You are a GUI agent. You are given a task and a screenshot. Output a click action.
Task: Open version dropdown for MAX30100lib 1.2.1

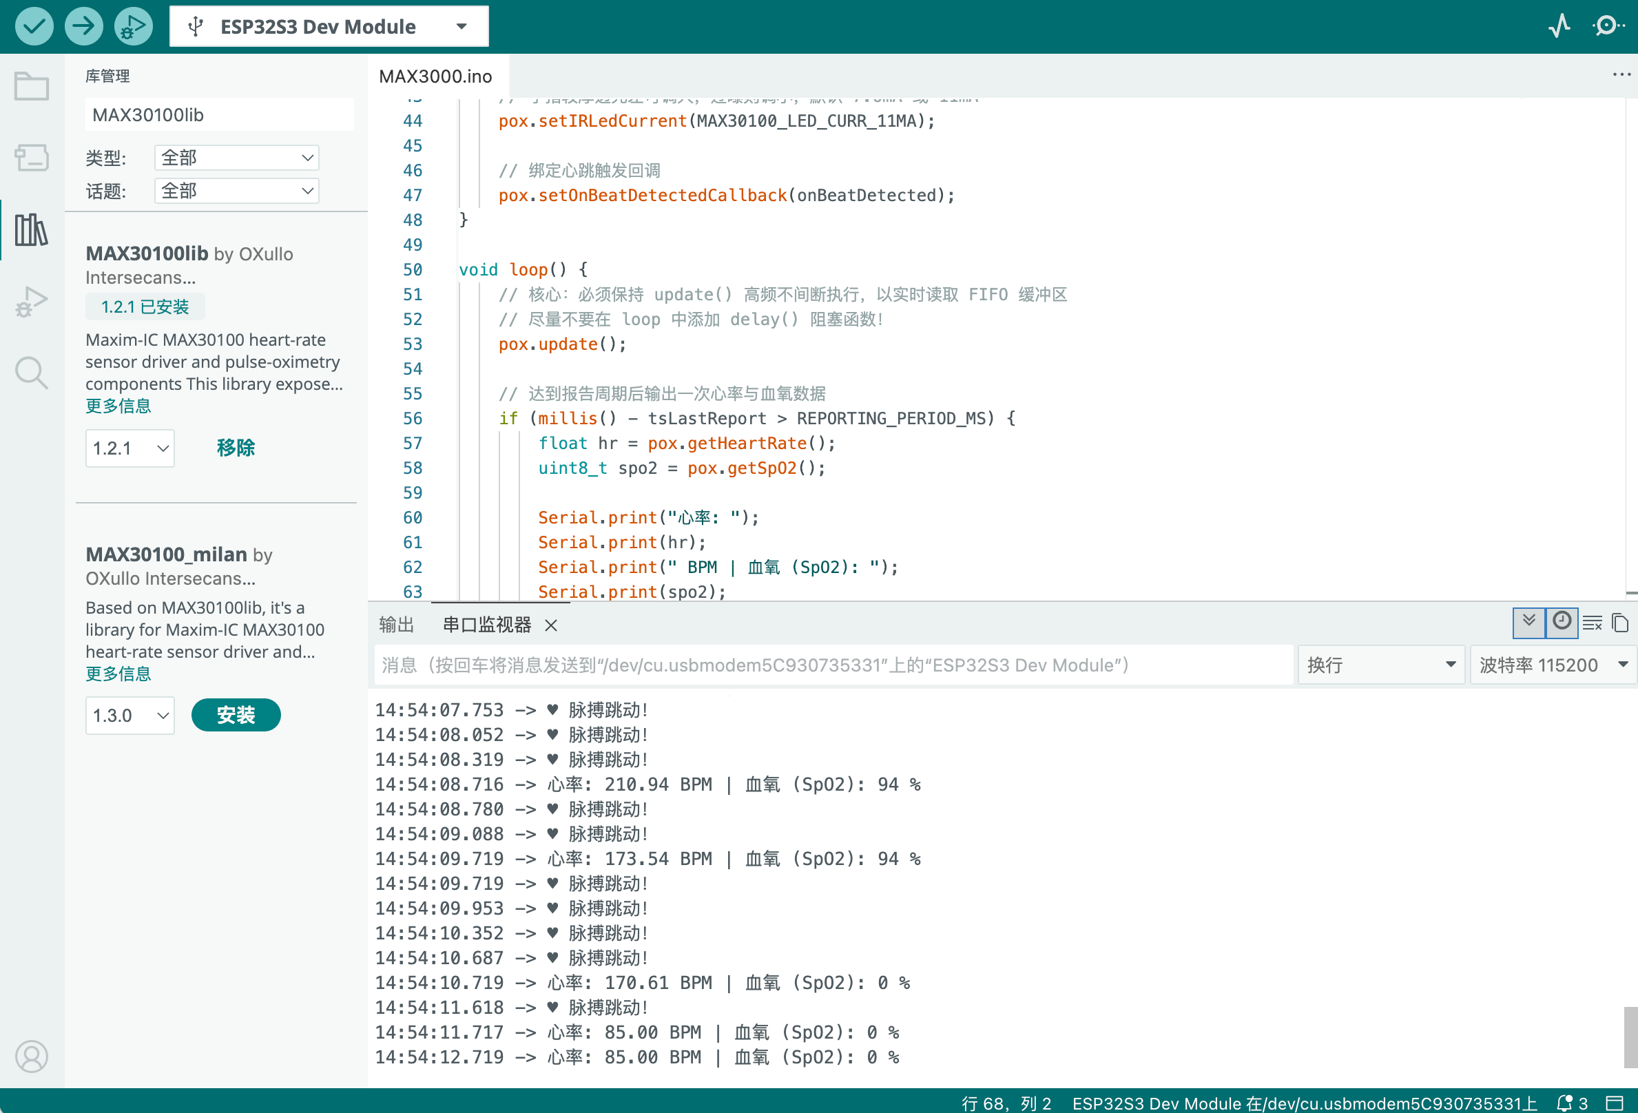[130, 448]
